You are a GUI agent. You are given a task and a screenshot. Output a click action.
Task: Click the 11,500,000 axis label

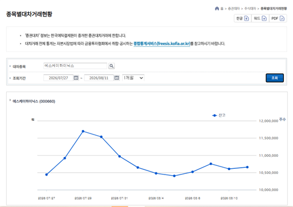click(x=268, y=138)
